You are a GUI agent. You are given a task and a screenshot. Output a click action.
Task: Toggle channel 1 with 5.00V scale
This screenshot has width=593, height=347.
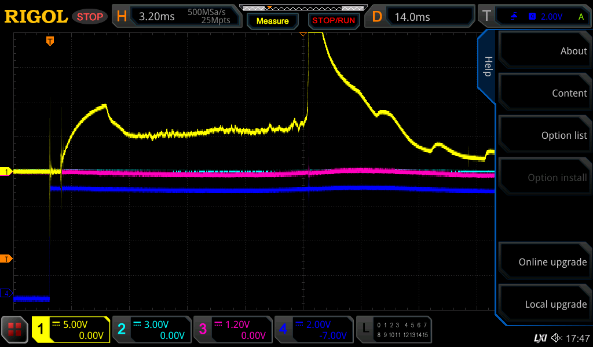click(x=71, y=330)
